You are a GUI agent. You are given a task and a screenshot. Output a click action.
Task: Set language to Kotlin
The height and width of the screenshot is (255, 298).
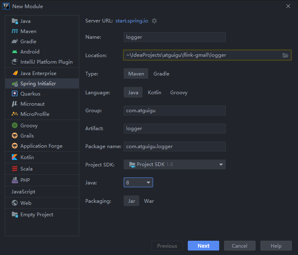[x=155, y=92]
